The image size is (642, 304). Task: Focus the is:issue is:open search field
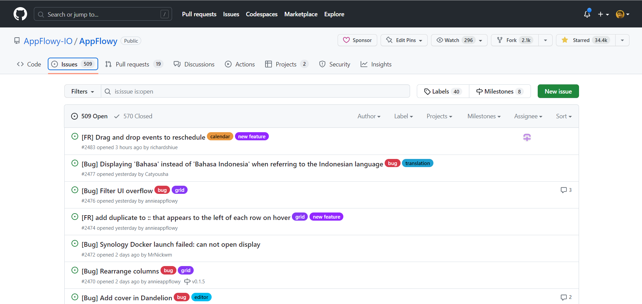pos(255,91)
